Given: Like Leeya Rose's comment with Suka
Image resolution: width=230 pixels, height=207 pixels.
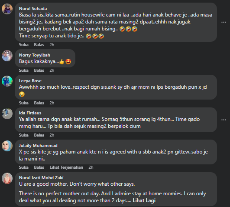Looking at the screenshot, I should 24,103.
